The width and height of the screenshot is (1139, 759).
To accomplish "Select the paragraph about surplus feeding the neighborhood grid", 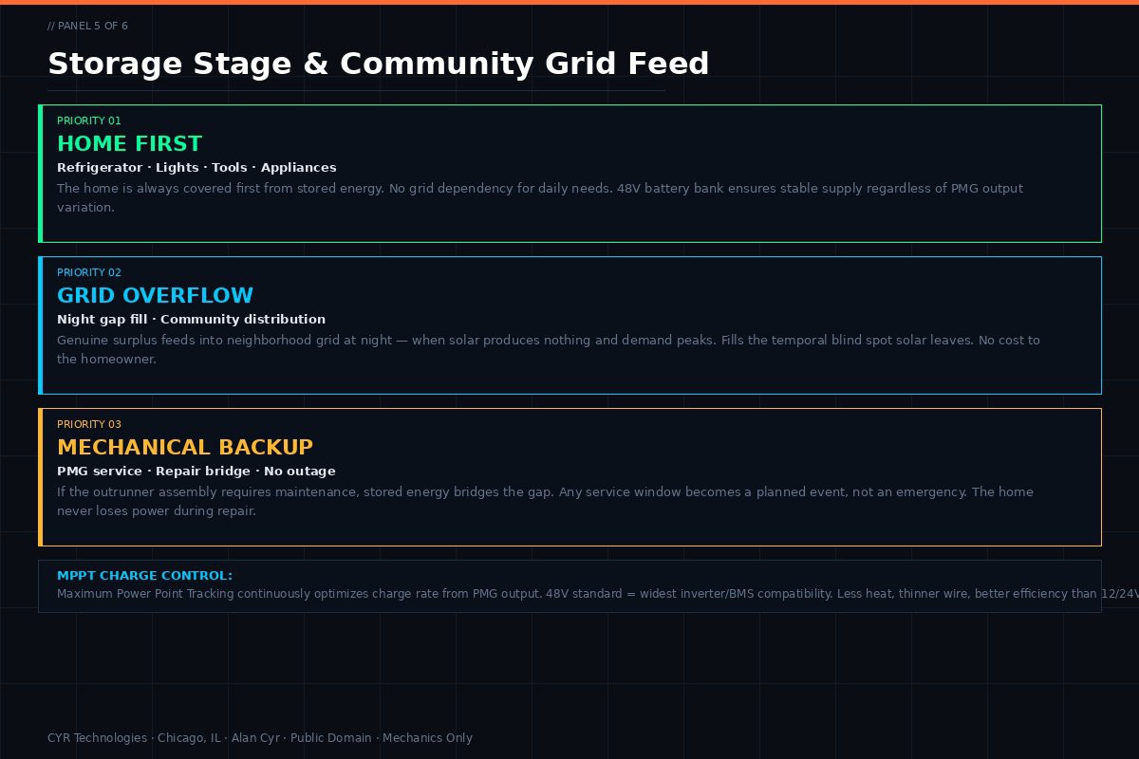I will [548, 349].
